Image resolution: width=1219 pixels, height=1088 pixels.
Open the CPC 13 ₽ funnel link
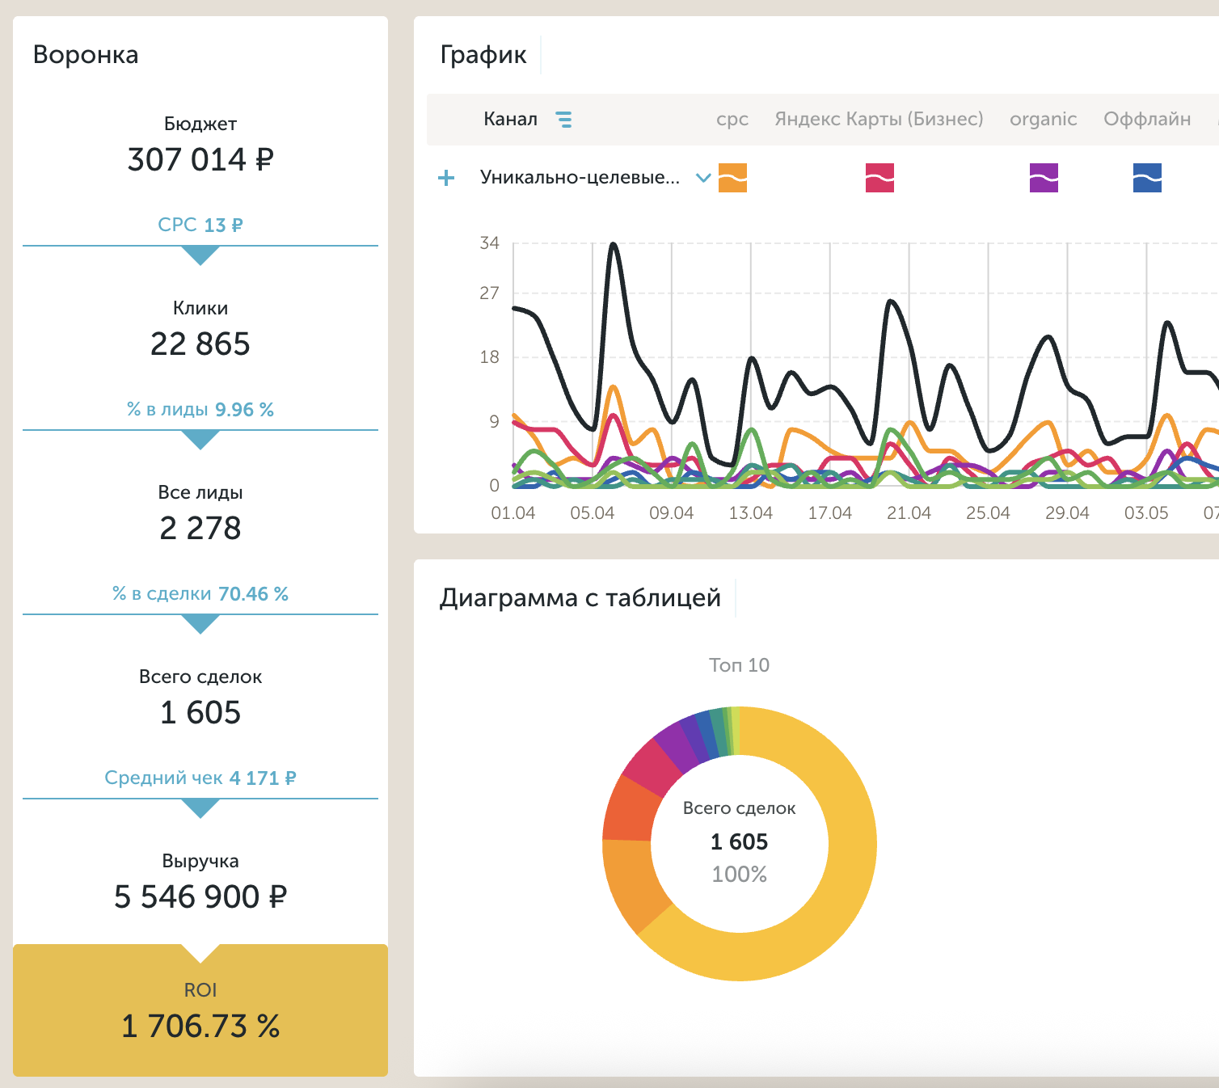(x=200, y=225)
